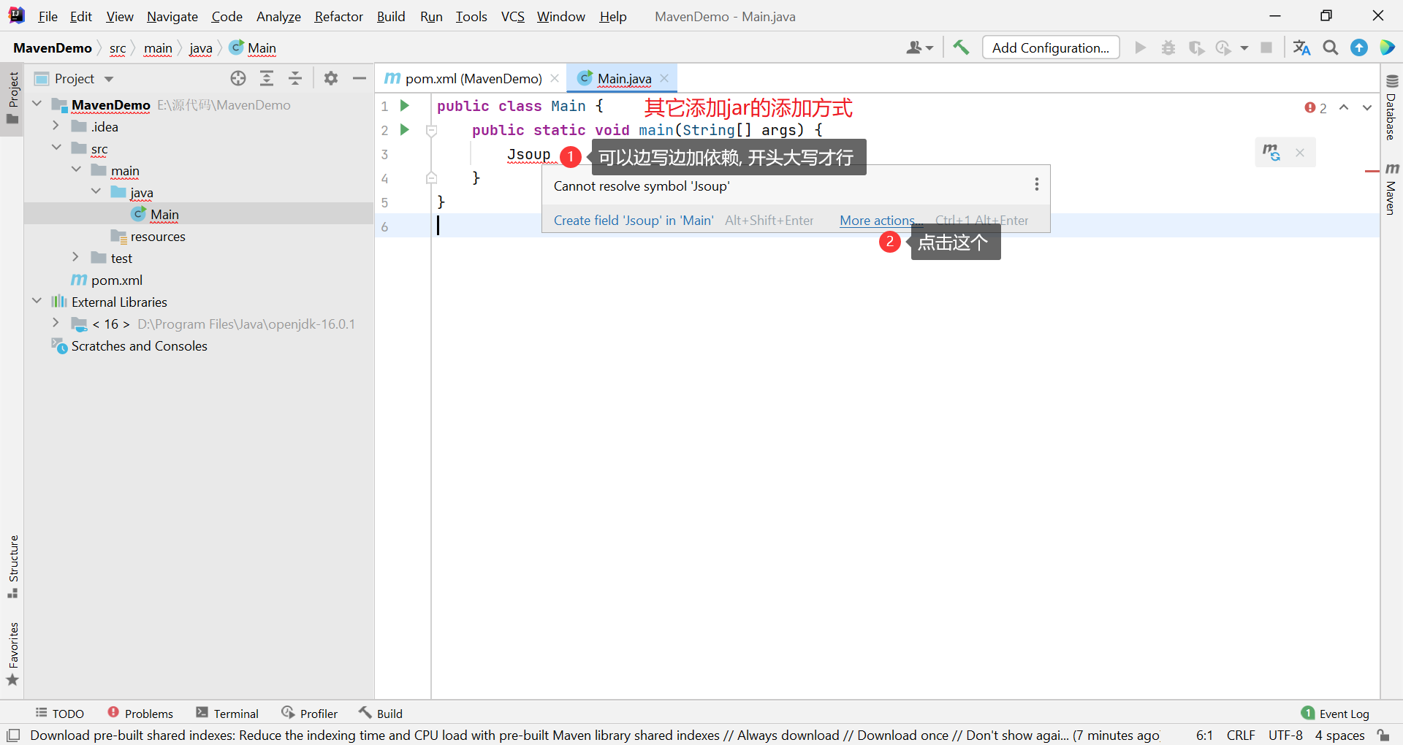Viewport: 1403px width, 745px height.
Task: Open the Terminal tool window
Action: click(x=227, y=714)
